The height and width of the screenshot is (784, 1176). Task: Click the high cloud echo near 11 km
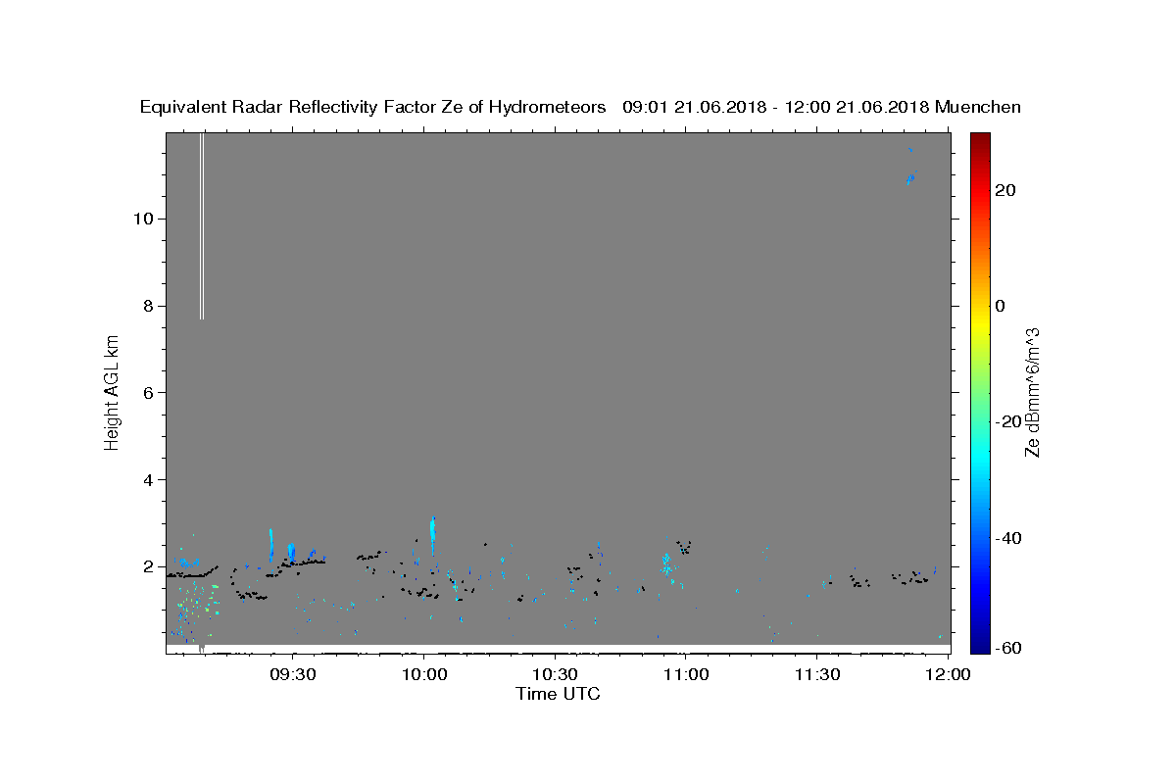[910, 178]
